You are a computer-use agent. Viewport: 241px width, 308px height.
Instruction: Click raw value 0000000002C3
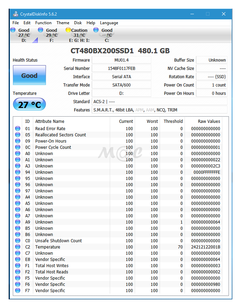tap(206, 166)
